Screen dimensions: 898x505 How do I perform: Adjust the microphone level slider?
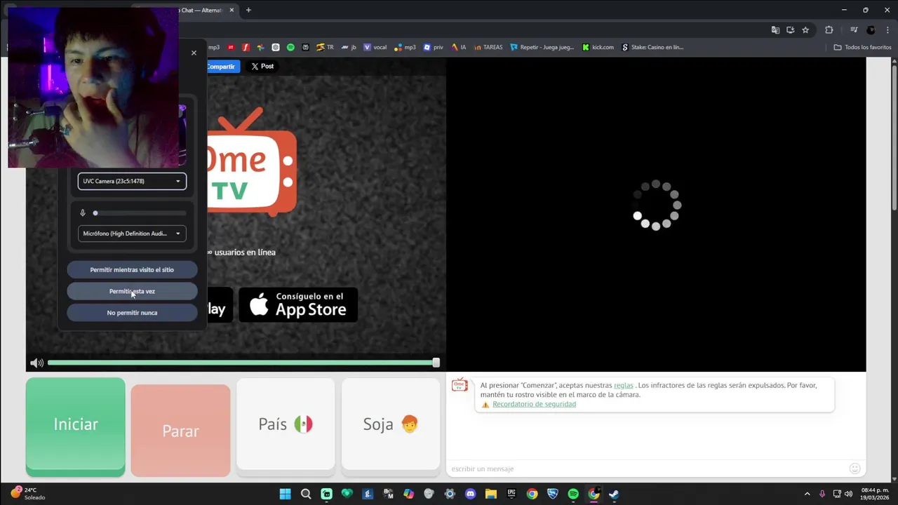pyautogui.click(x=139, y=213)
